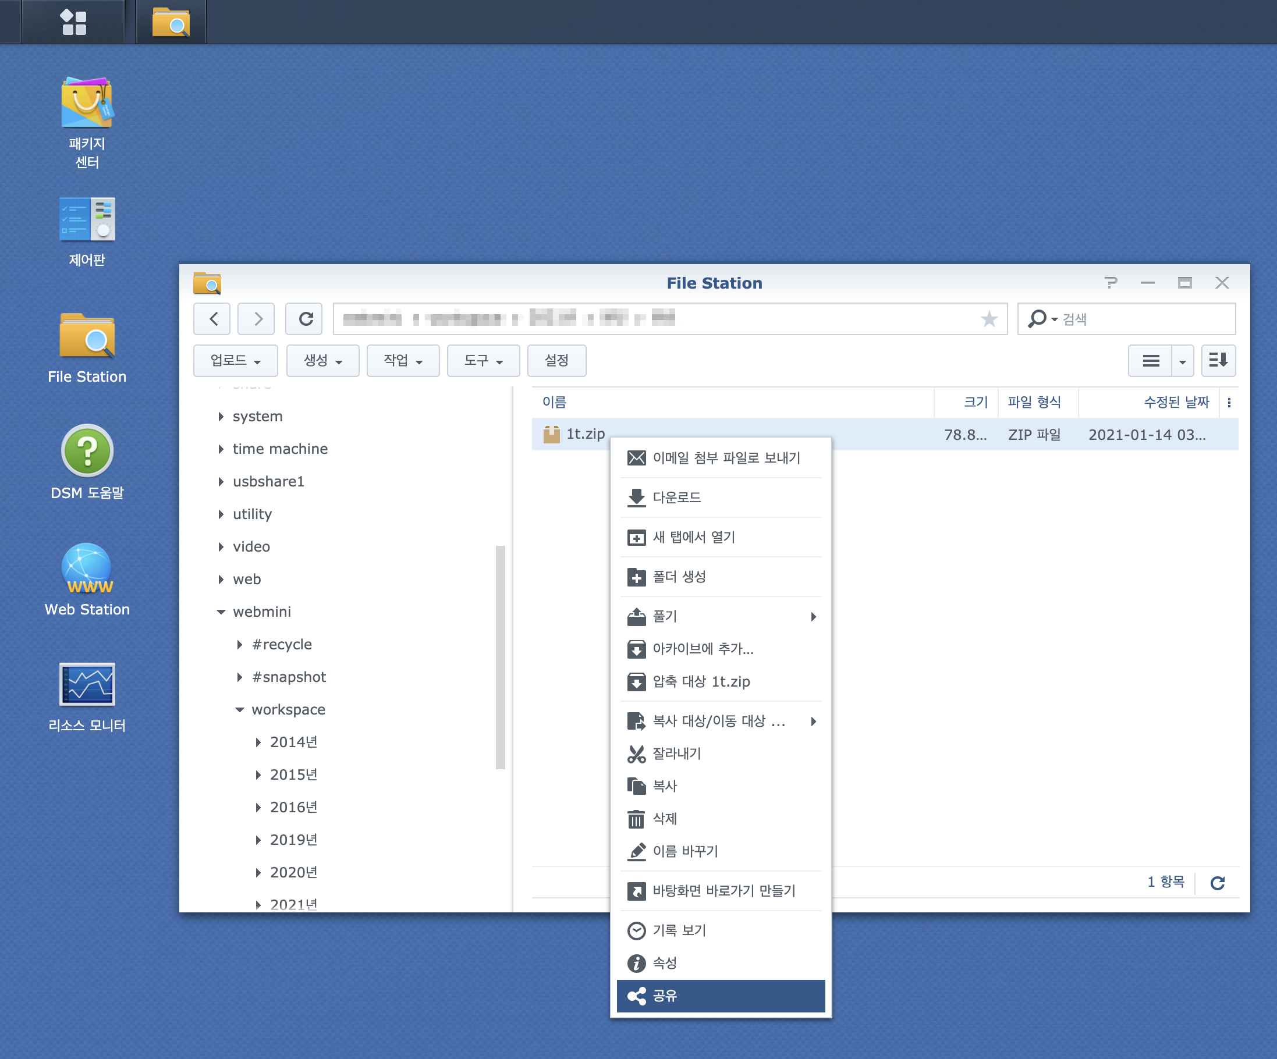The width and height of the screenshot is (1277, 1059).
Task: Launch the Resource Monitor desktop icon
Action: [x=87, y=685]
